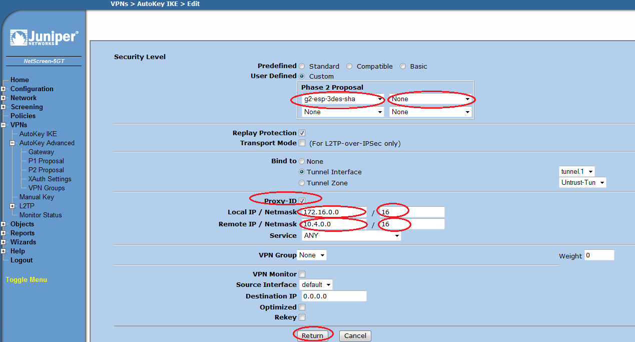Open the Service ANY dropdown
This screenshot has width=635, height=342.
coord(351,236)
